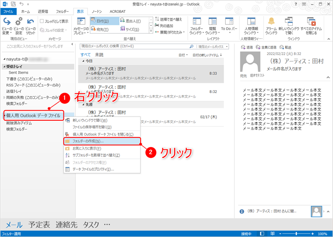Open 展開/折りたたみ (Expand/Collapse) dropdown

[170, 32]
